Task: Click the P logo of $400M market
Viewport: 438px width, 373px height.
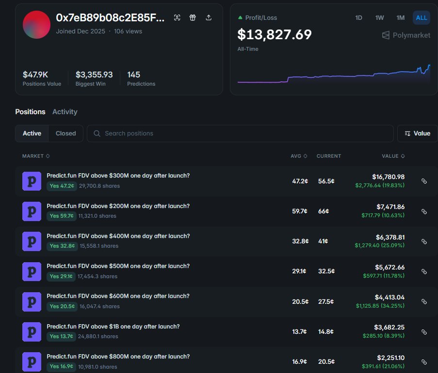Action: coord(32,241)
